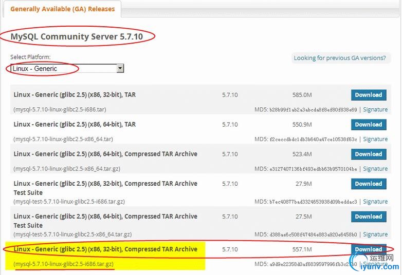The height and width of the screenshot is (275, 402).
Task: Click version 5.7.10 in the 585.0M row
Action: (x=230, y=95)
